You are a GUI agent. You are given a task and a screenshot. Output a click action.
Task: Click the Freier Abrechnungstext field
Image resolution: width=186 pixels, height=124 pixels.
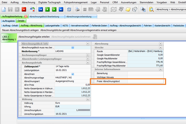pyautogui.click(x=145, y=81)
